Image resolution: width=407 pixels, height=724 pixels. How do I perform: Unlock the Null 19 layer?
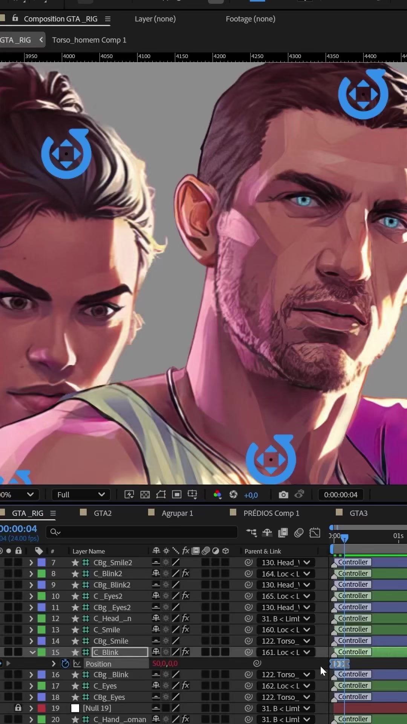point(18,708)
